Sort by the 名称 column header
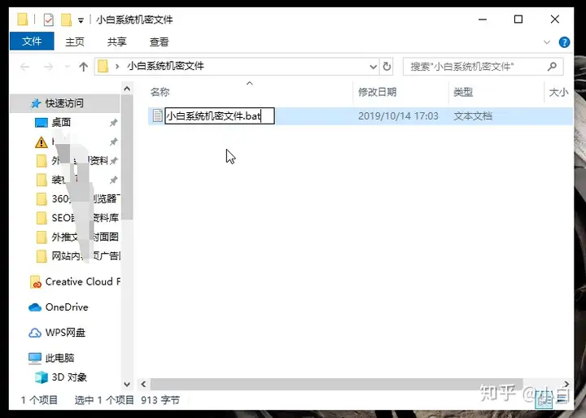 tap(160, 92)
